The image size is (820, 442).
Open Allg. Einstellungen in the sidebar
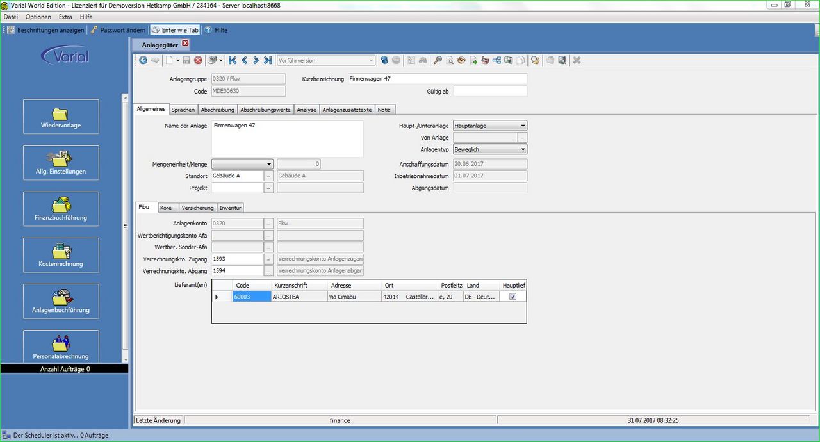(x=61, y=163)
